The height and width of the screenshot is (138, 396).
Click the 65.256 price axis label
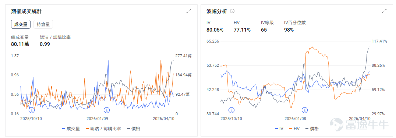213,41
